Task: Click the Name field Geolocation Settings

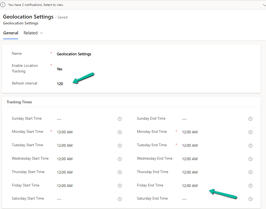Action: [x=74, y=54]
